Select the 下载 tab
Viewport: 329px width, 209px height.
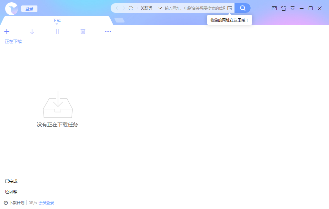[57, 21]
